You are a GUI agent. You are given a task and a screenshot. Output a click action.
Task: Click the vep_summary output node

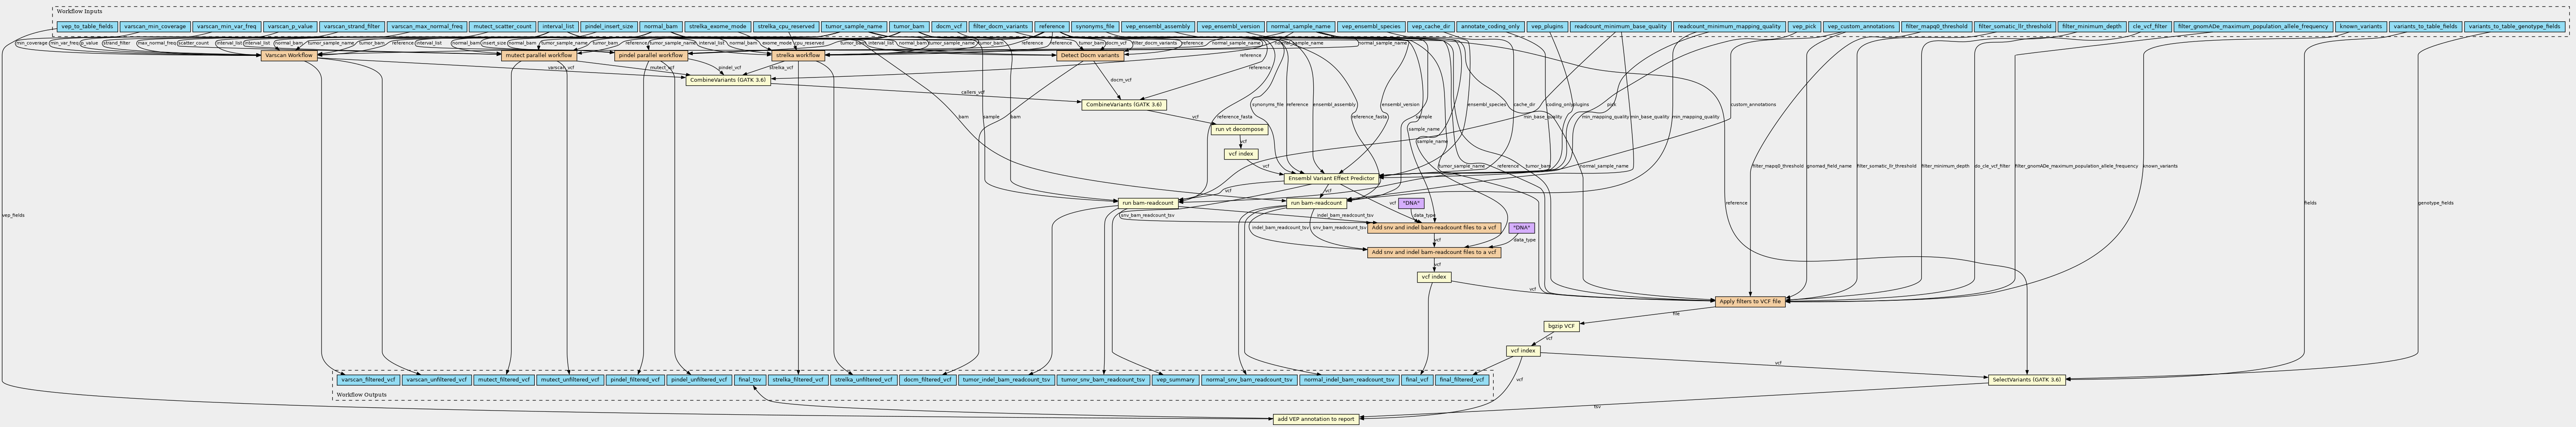coord(1174,379)
